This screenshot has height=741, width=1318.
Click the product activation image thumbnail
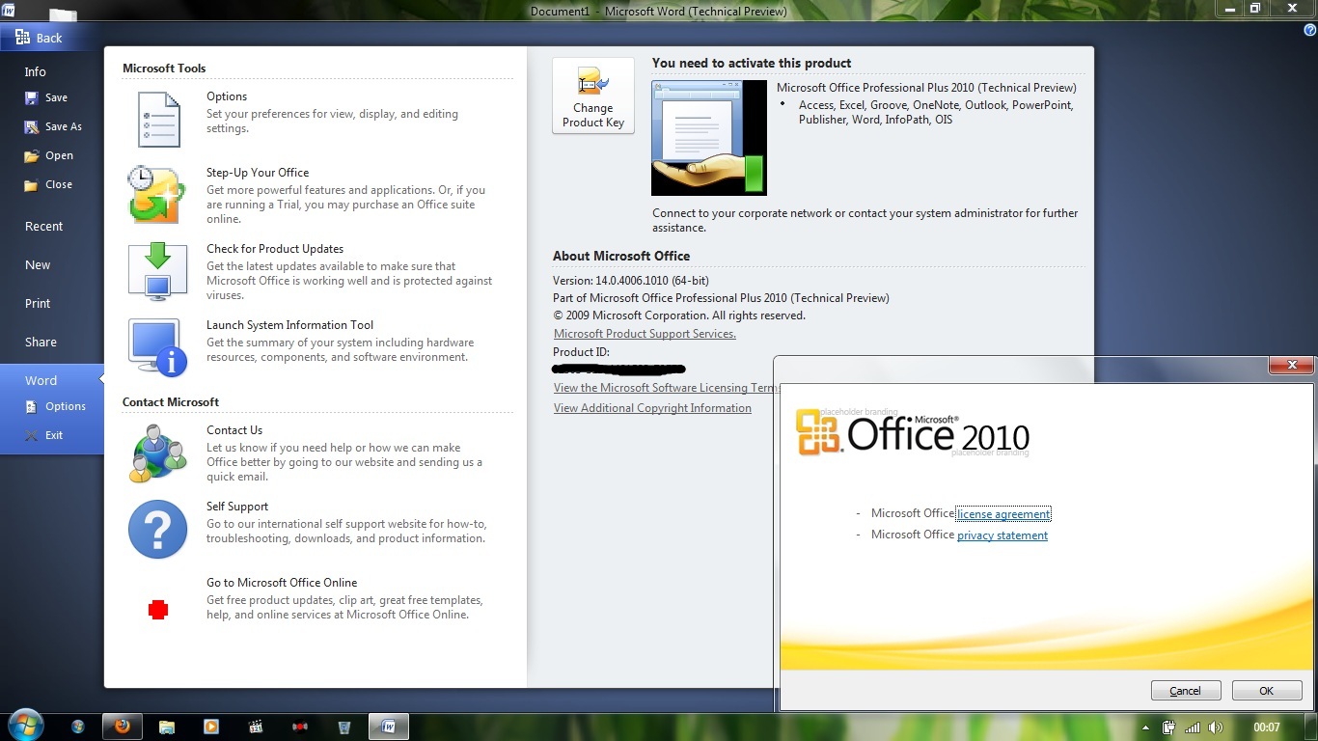coord(709,138)
